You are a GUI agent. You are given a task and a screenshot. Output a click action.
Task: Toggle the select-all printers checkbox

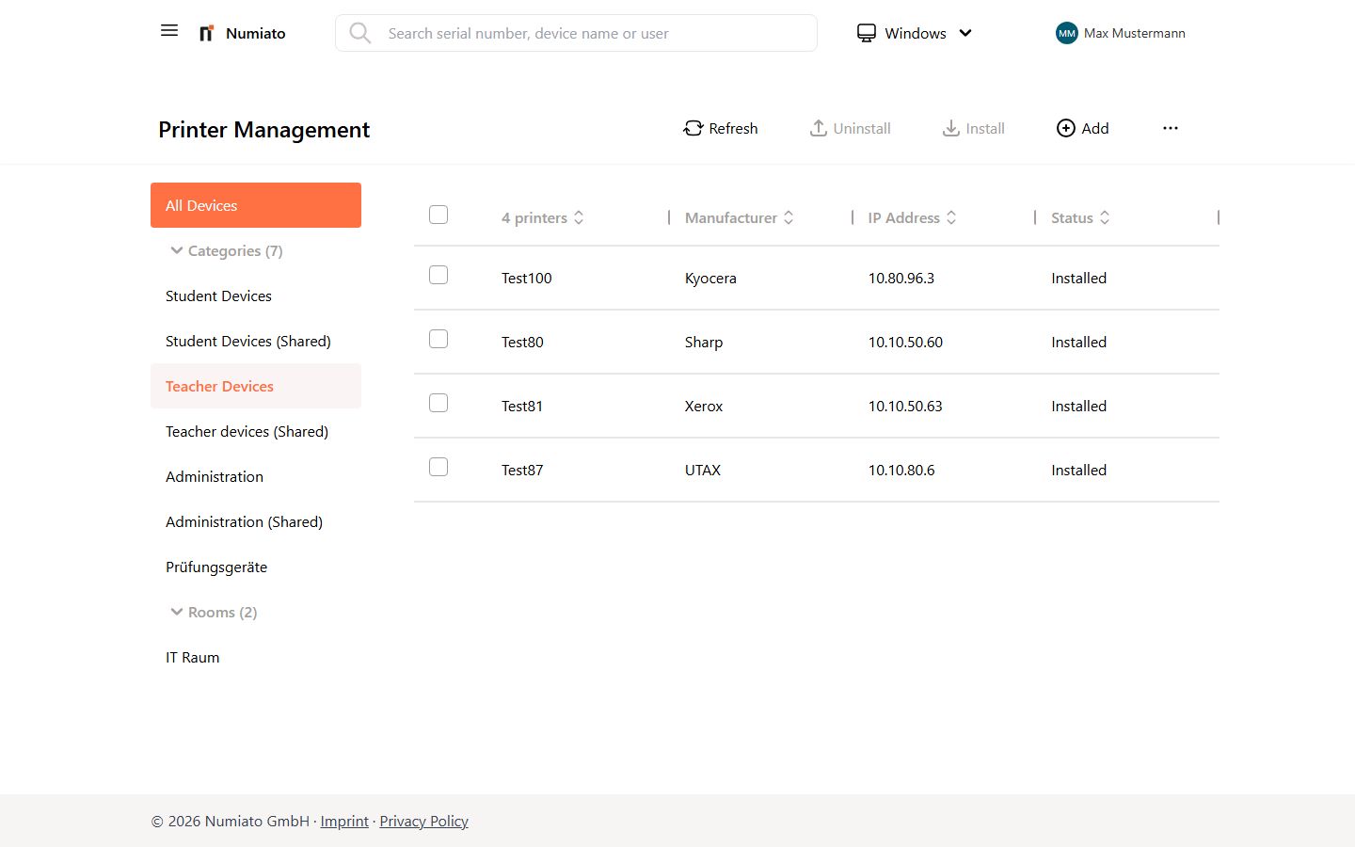[x=438, y=215]
